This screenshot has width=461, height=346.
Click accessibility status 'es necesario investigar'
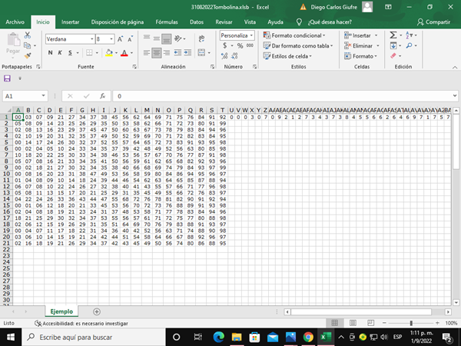point(82,324)
